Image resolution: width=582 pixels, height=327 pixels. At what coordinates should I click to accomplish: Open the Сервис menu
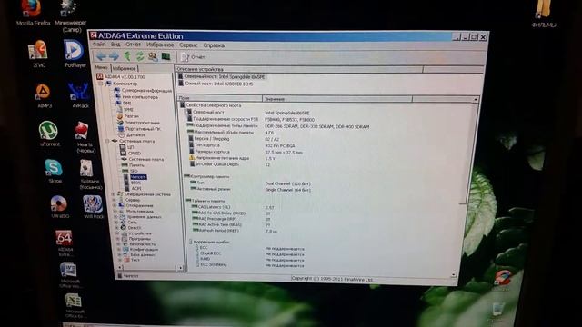coord(188,45)
